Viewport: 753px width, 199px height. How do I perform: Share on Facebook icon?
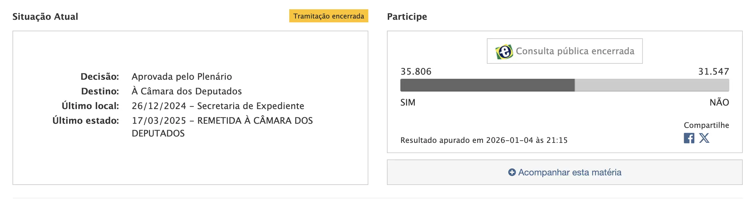click(x=689, y=138)
